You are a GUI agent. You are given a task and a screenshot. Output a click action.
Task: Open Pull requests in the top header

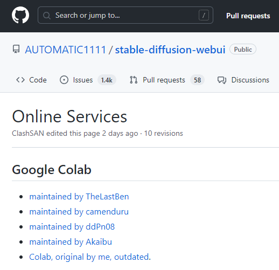(248, 16)
